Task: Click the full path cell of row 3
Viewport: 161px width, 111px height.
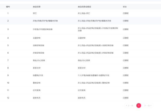Action: coord(98,29)
